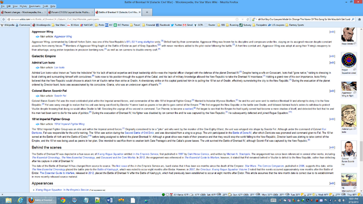Open a new tab with the plus button
The width and height of the screenshot is (363, 204).
147,12
